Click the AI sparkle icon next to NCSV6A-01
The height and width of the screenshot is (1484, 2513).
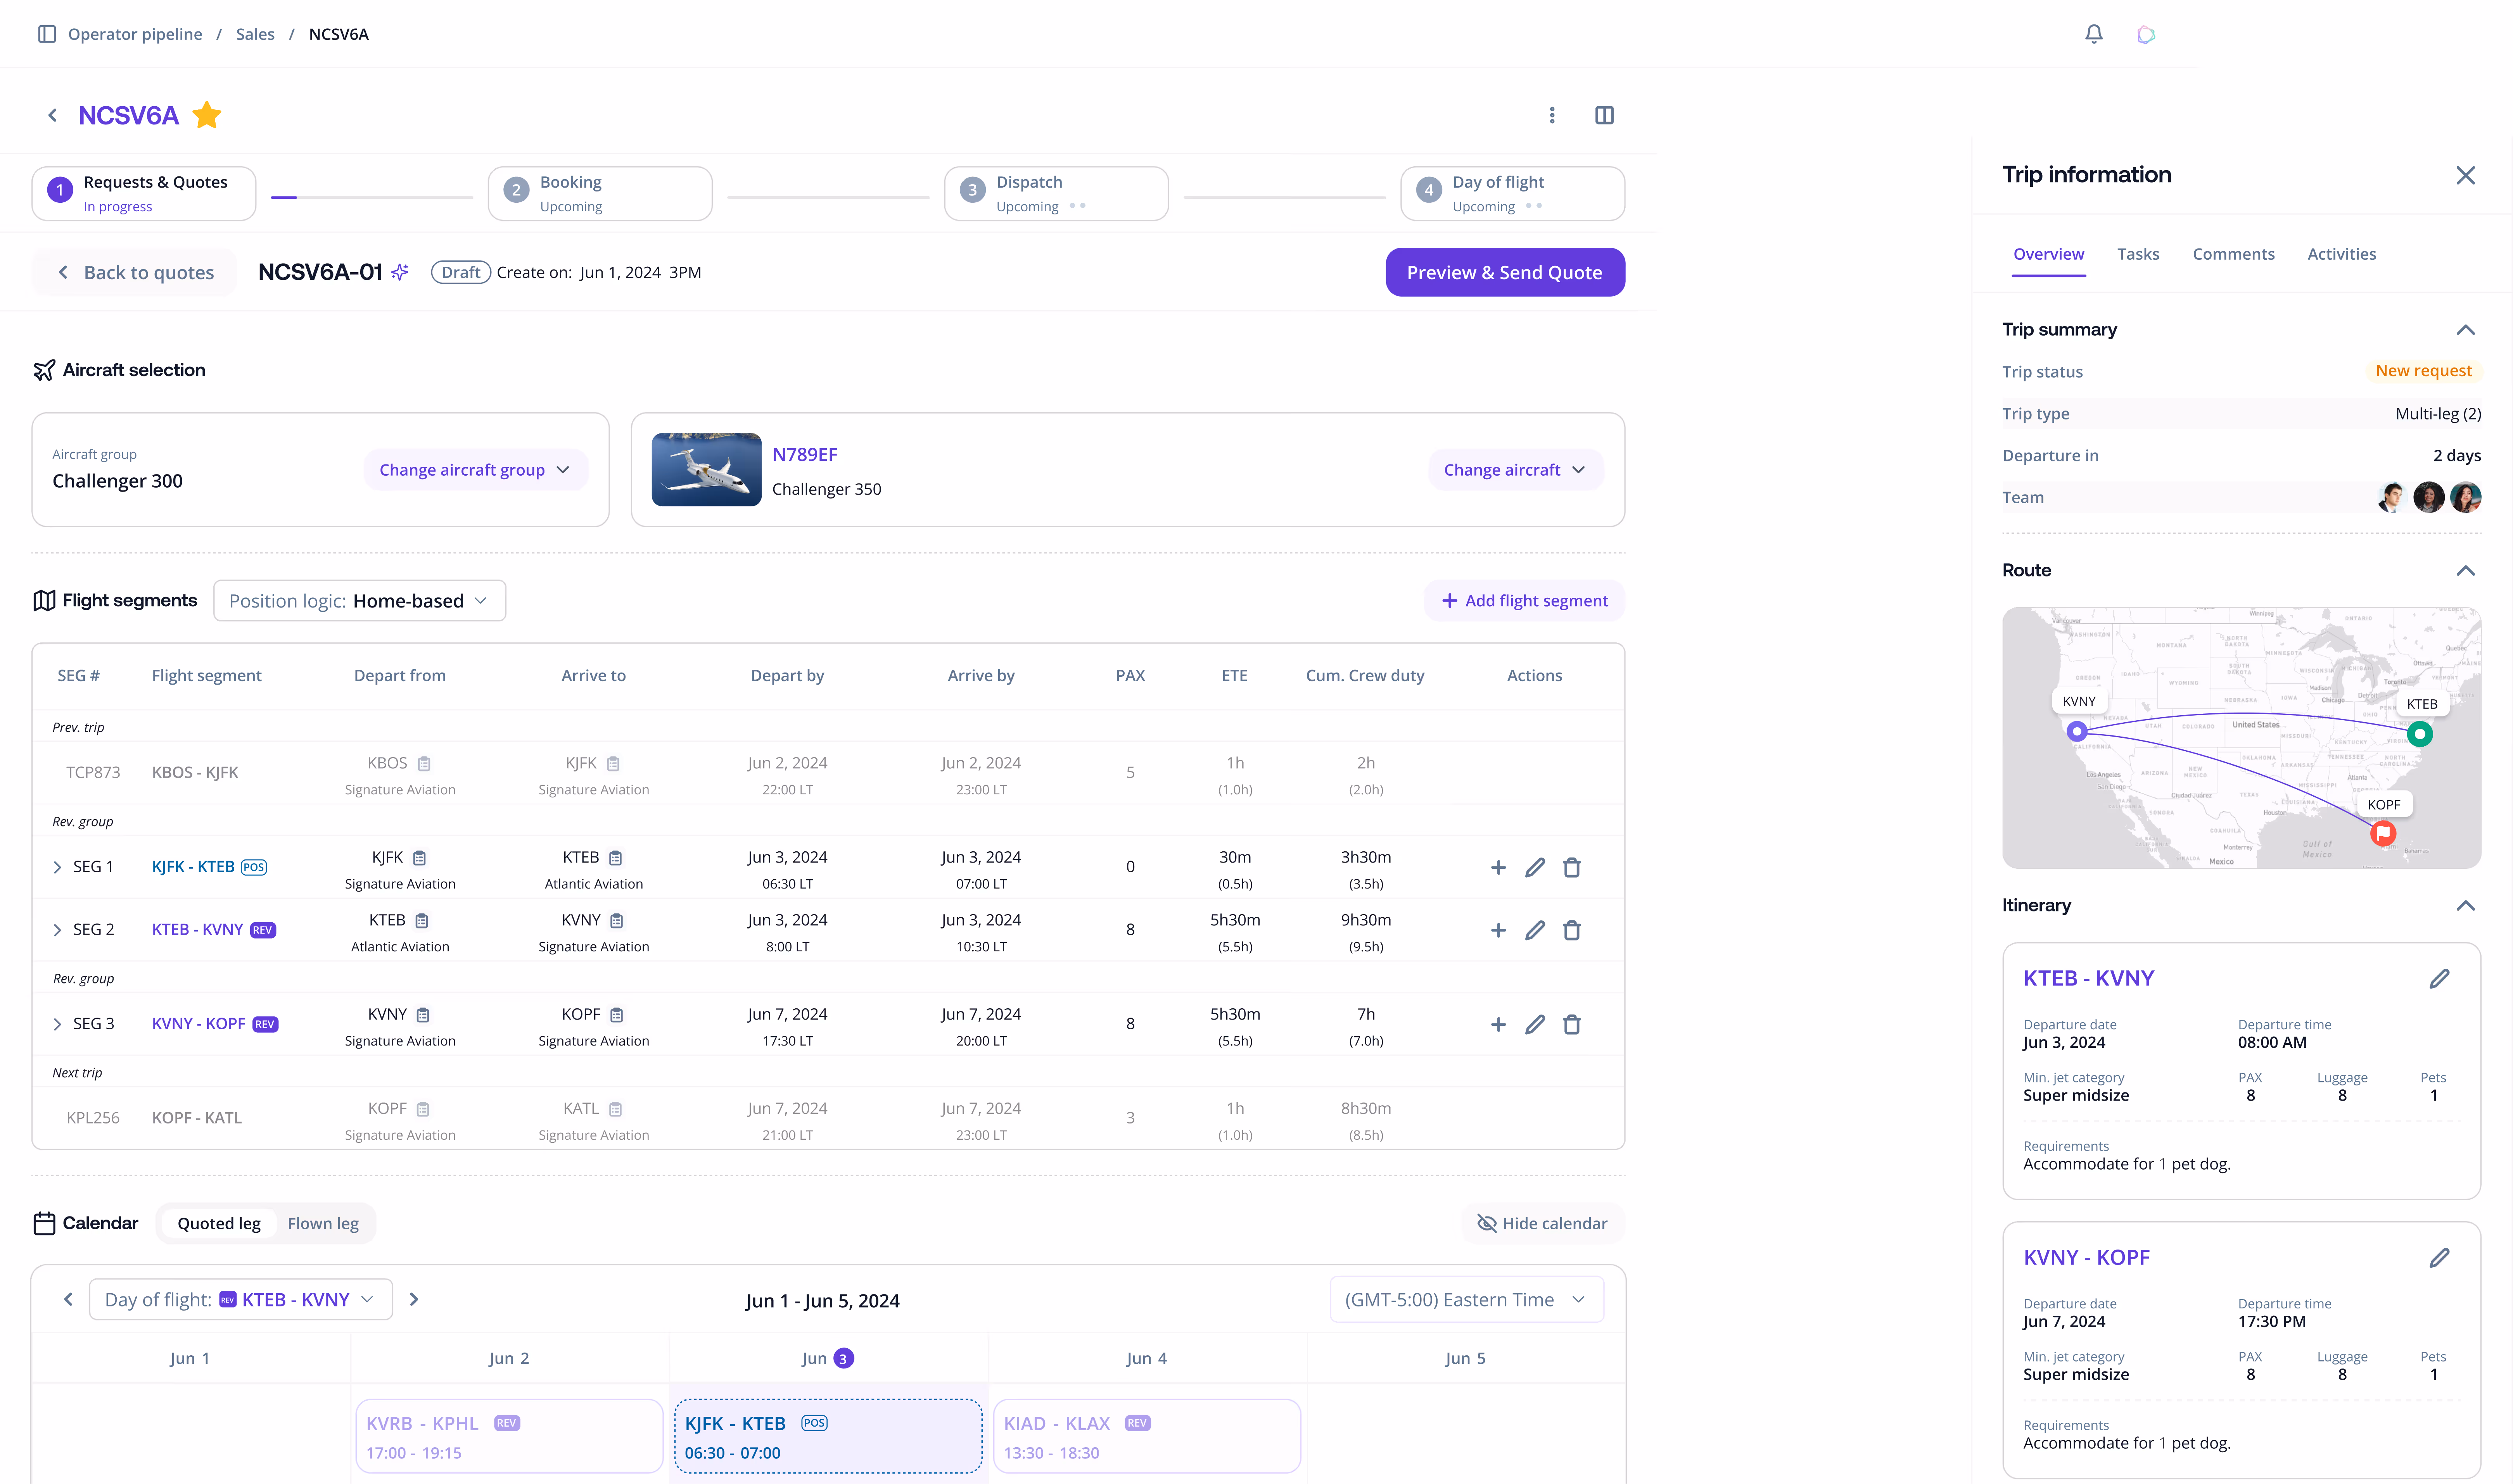400,272
